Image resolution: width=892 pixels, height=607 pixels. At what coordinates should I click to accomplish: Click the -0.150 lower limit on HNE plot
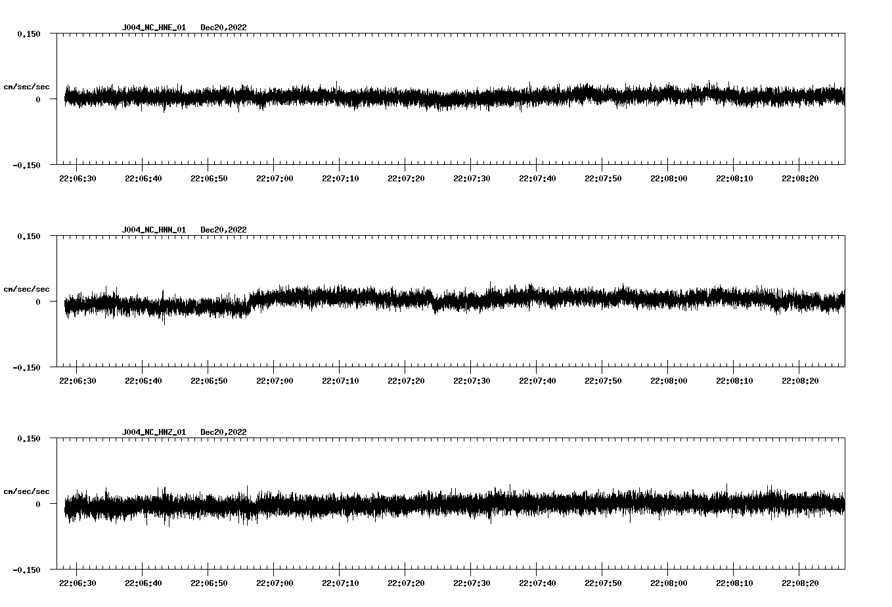26,166
